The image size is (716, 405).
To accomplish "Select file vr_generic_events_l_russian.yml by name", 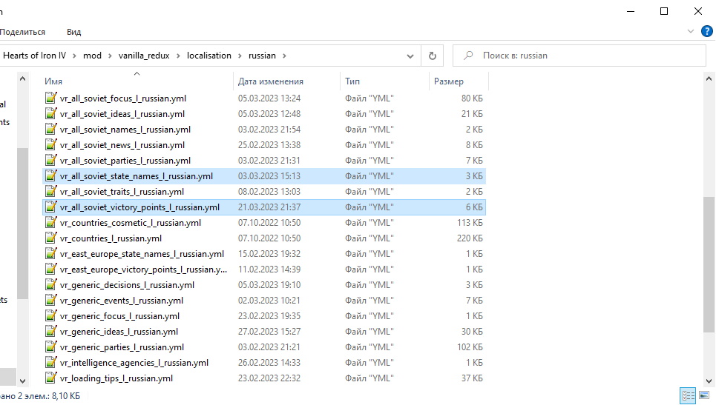I will 122,301.
